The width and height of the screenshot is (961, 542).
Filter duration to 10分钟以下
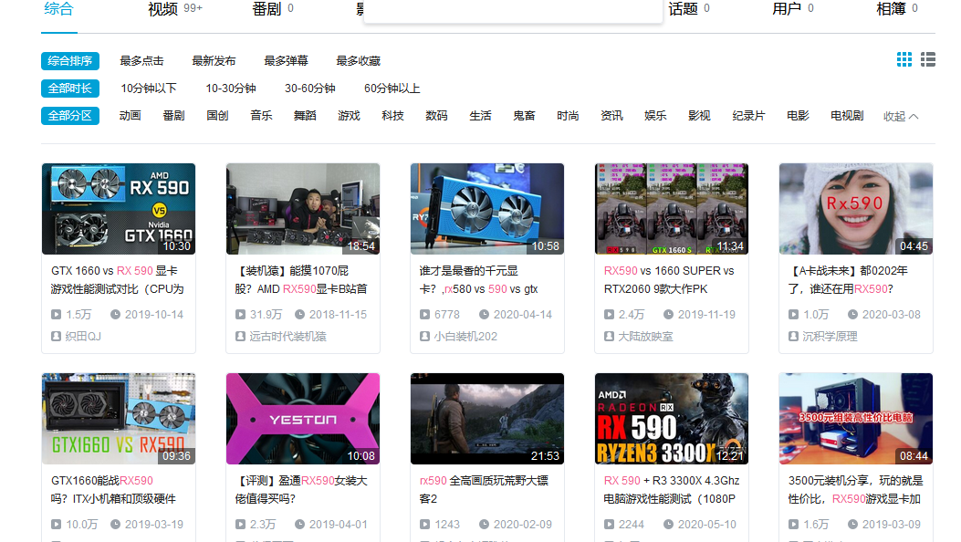pyautogui.click(x=149, y=89)
